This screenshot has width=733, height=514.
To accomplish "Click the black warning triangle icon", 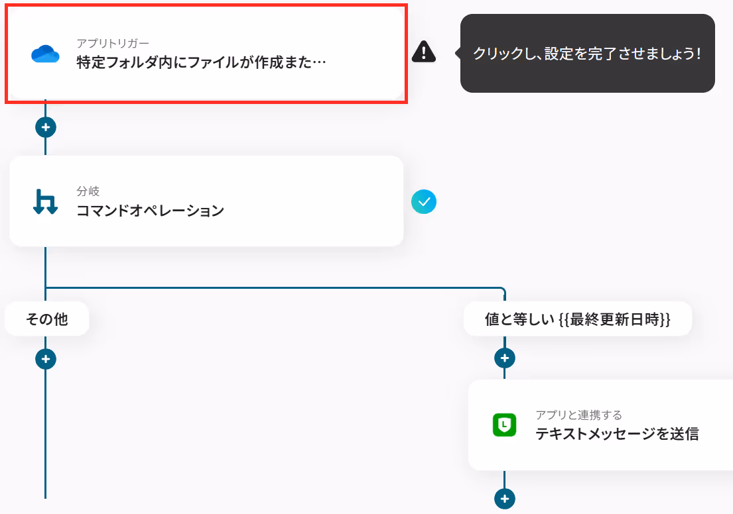I will click(x=423, y=52).
